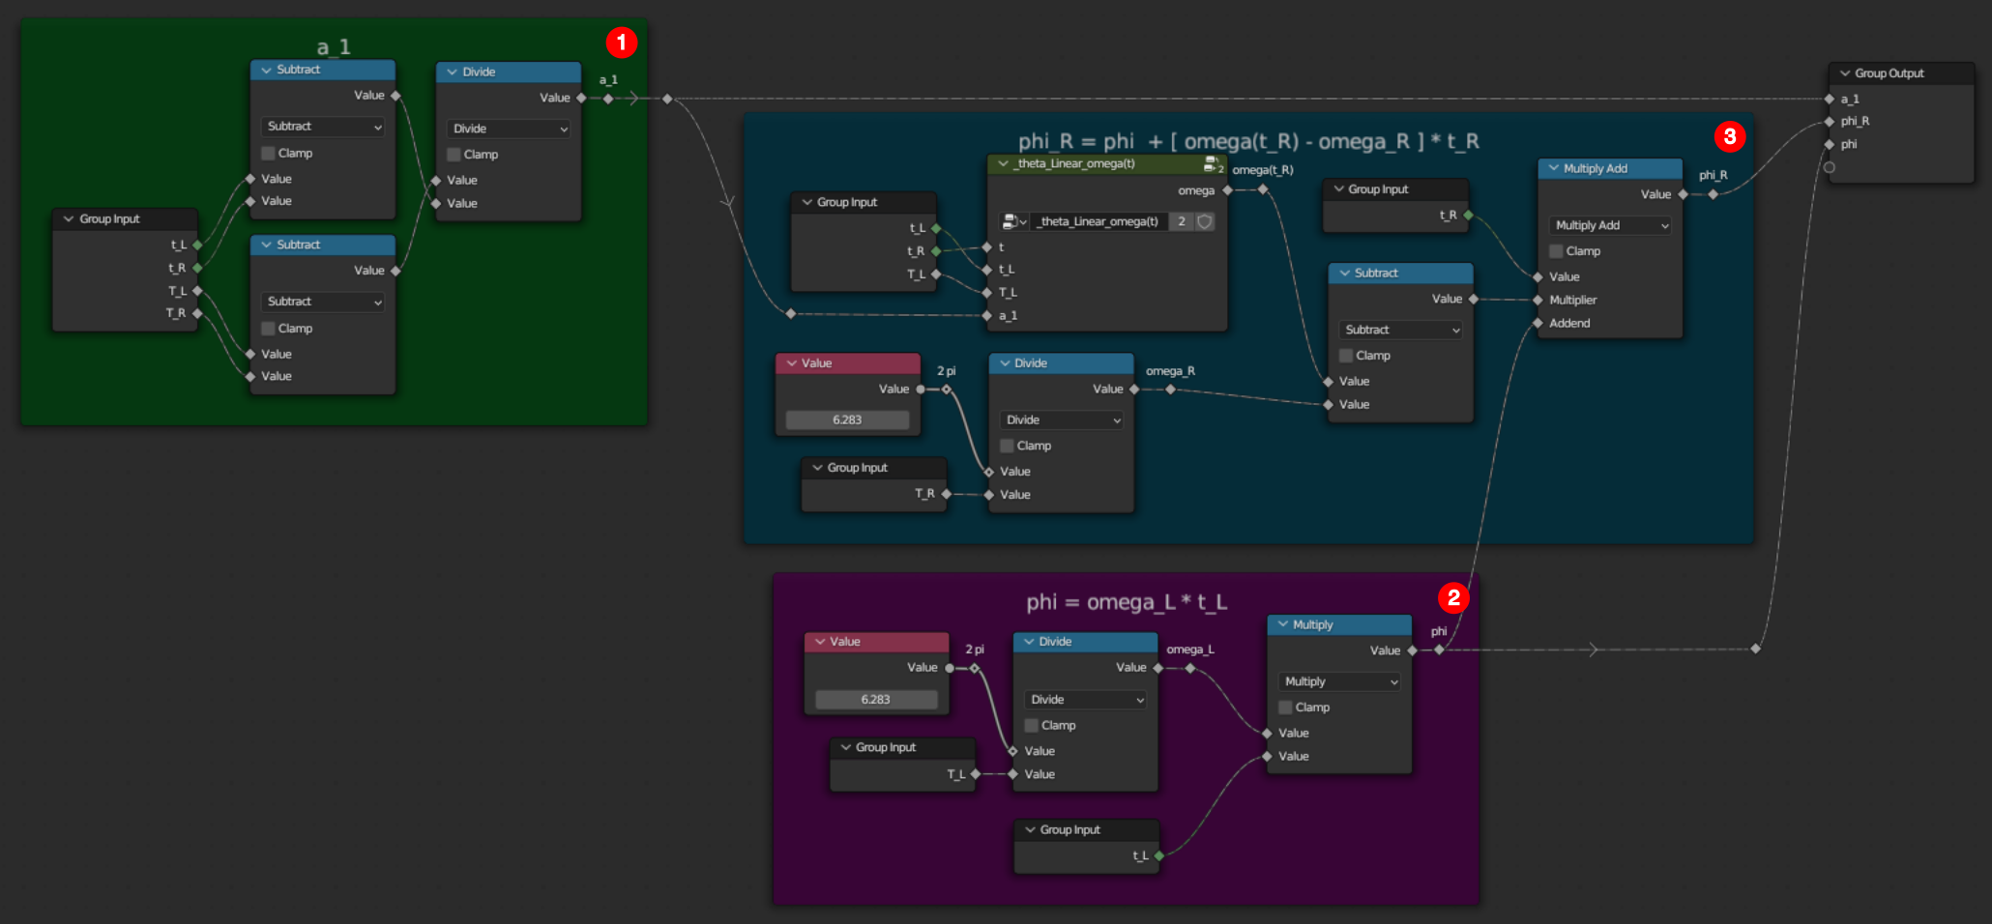Viewport: 1992px width, 924px height.
Task: Open the operation dropdown of the omega_R Divide node
Action: click(1061, 419)
